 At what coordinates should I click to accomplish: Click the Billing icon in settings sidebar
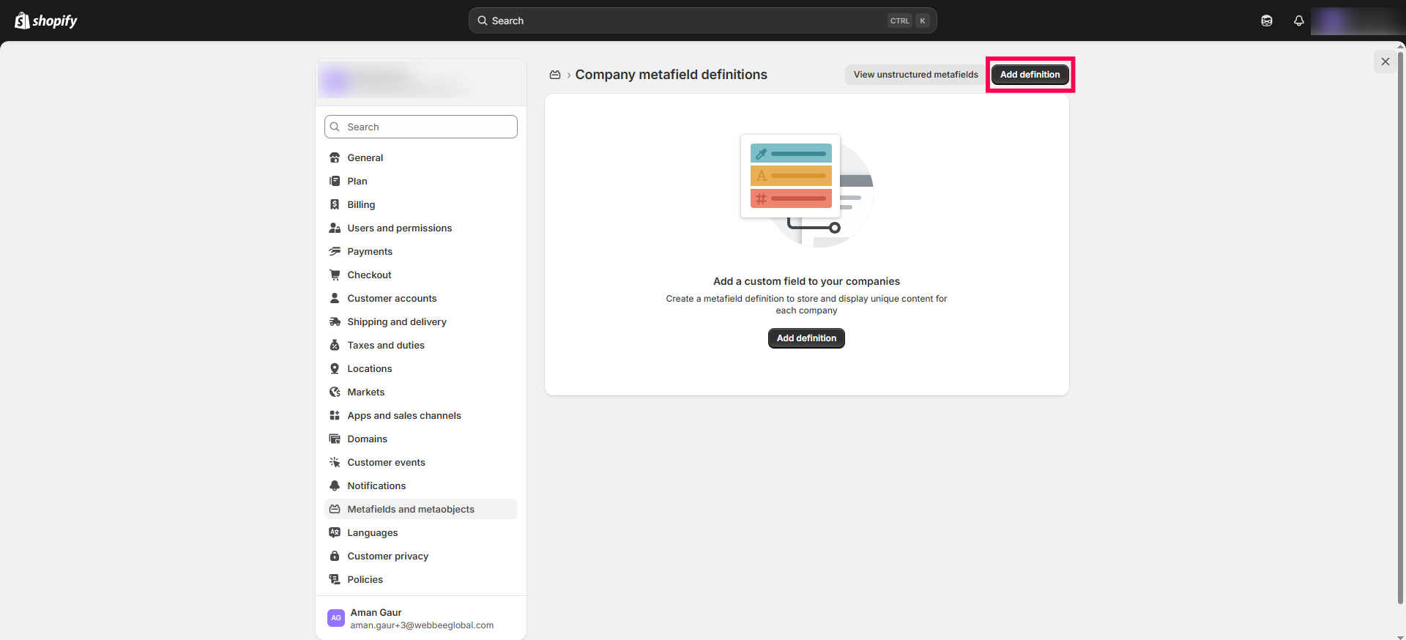click(x=335, y=204)
